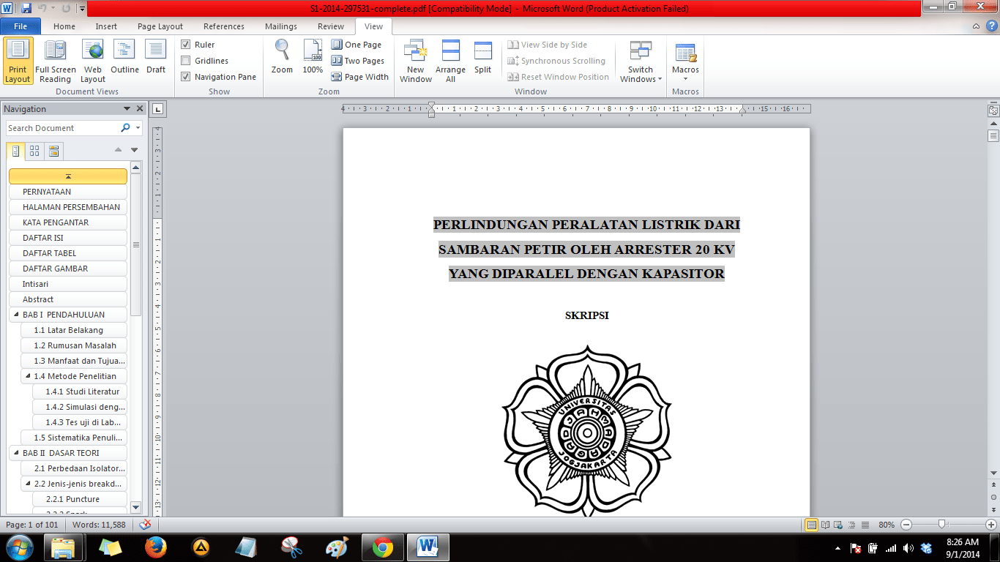Browse pages thumbnails tab in Navigation pane
The image size is (1000, 562).
click(x=34, y=151)
